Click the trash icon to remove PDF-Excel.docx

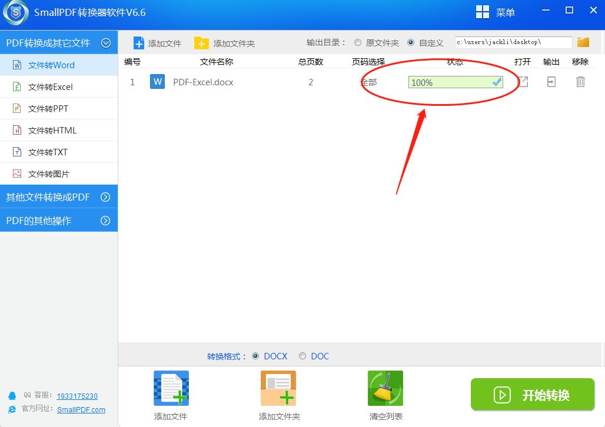pos(580,82)
